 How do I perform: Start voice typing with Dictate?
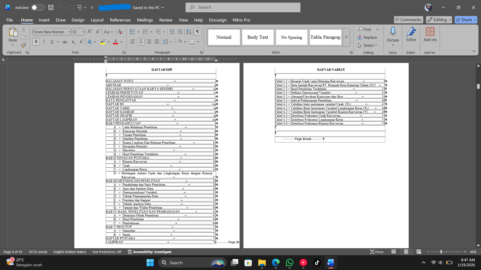[x=393, y=35]
